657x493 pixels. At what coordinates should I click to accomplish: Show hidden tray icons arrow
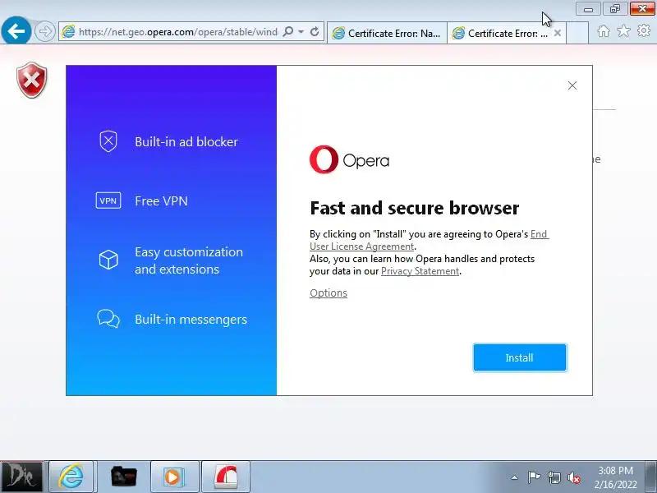point(515,477)
